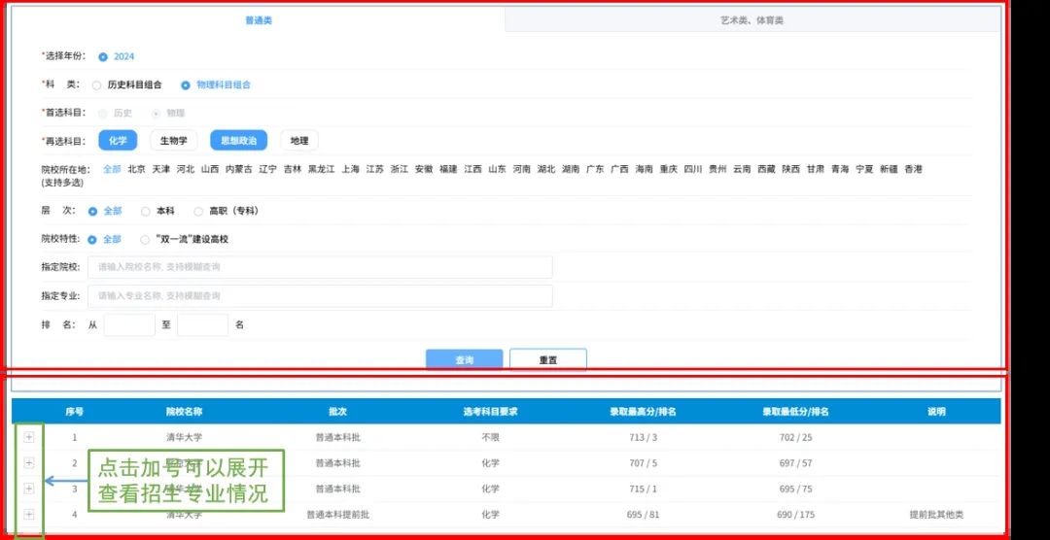Screen dimensions: 1050x540
Task: Switch to 艺术类、体育类 tab
Action: click(x=752, y=20)
